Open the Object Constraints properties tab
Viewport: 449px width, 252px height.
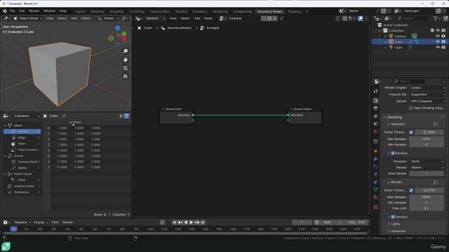[x=376, y=182]
